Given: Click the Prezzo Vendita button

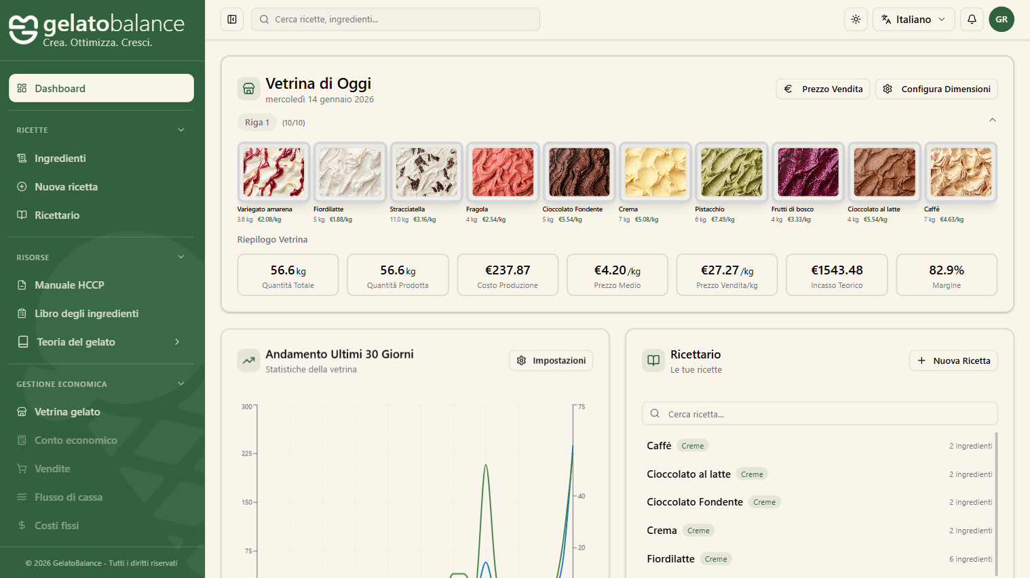Looking at the screenshot, I should [x=823, y=89].
